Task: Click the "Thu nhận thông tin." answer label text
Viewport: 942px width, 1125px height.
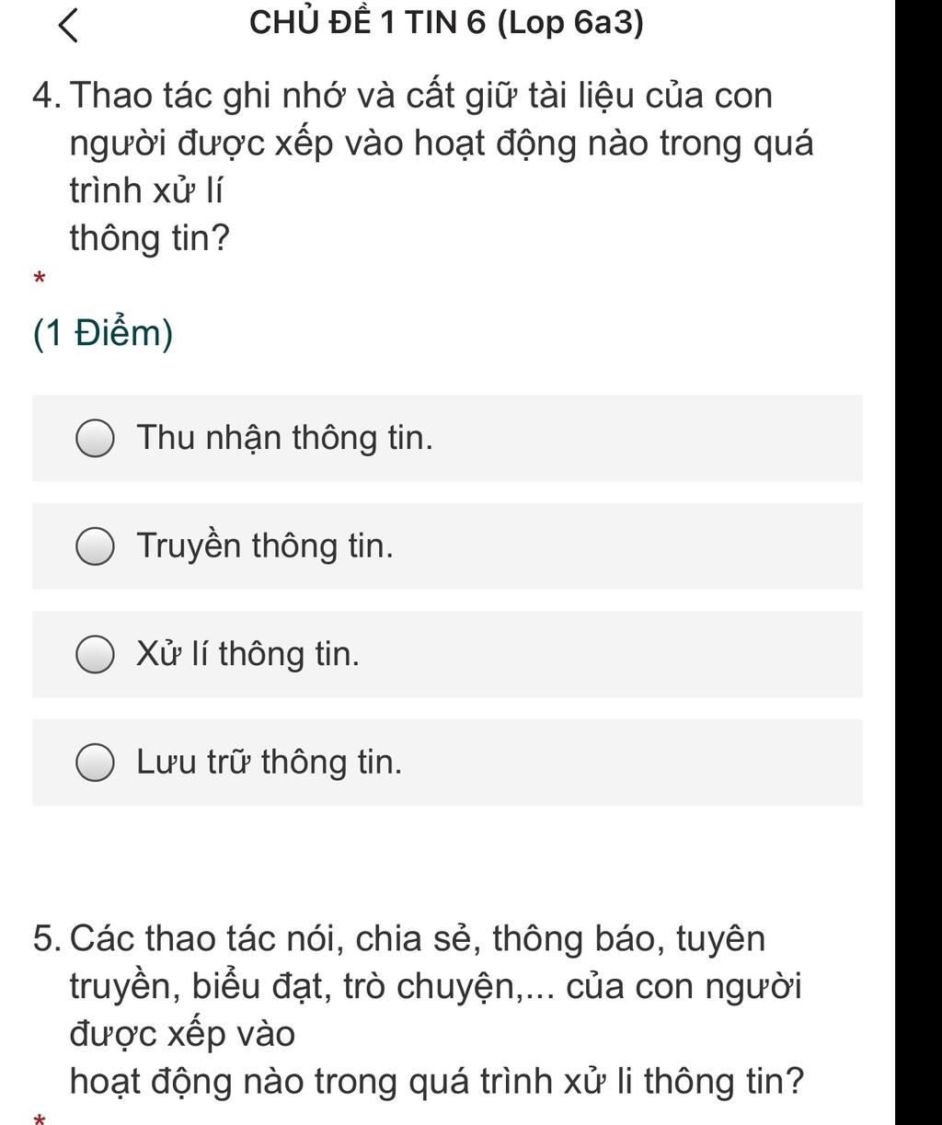Action: pyautogui.click(x=284, y=438)
